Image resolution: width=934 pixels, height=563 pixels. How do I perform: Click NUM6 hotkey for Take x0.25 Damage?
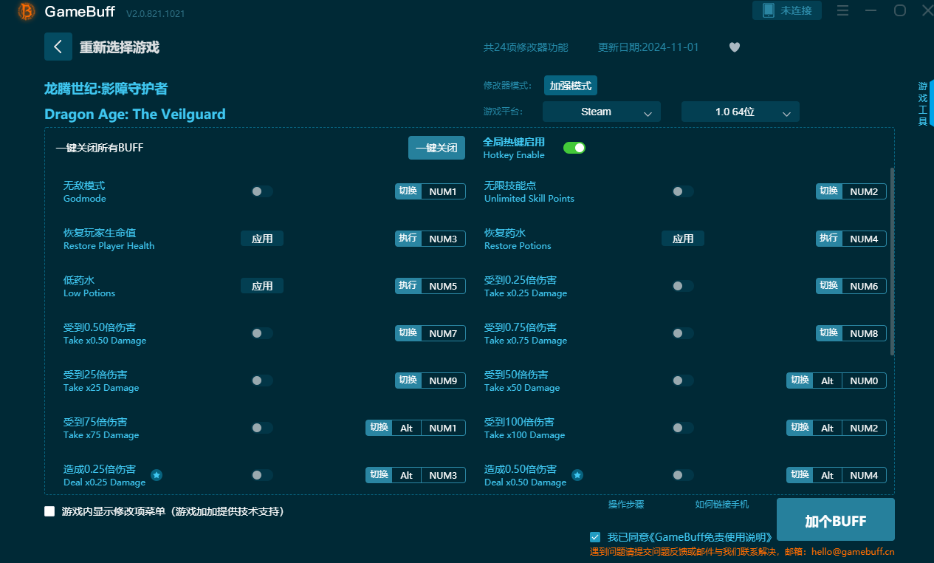(x=864, y=286)
